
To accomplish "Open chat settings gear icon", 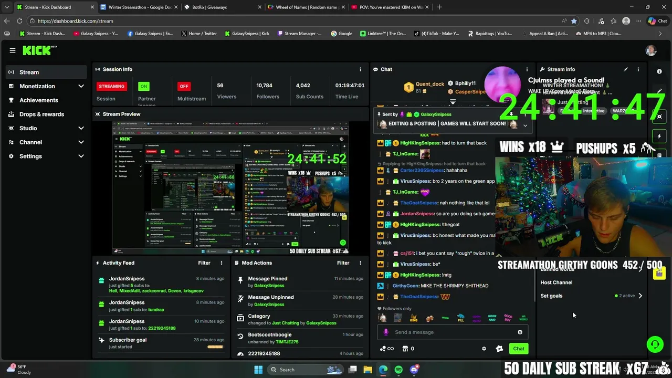I will coord(484,349).
